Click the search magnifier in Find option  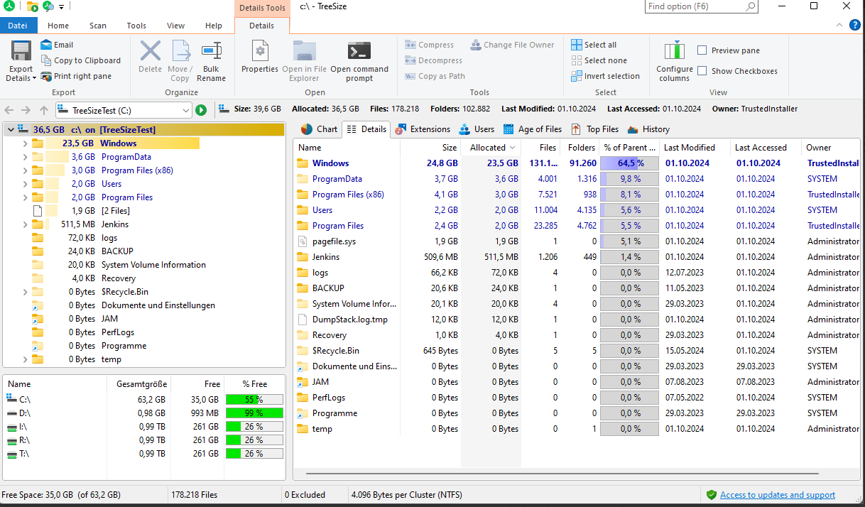pos(751,6)
